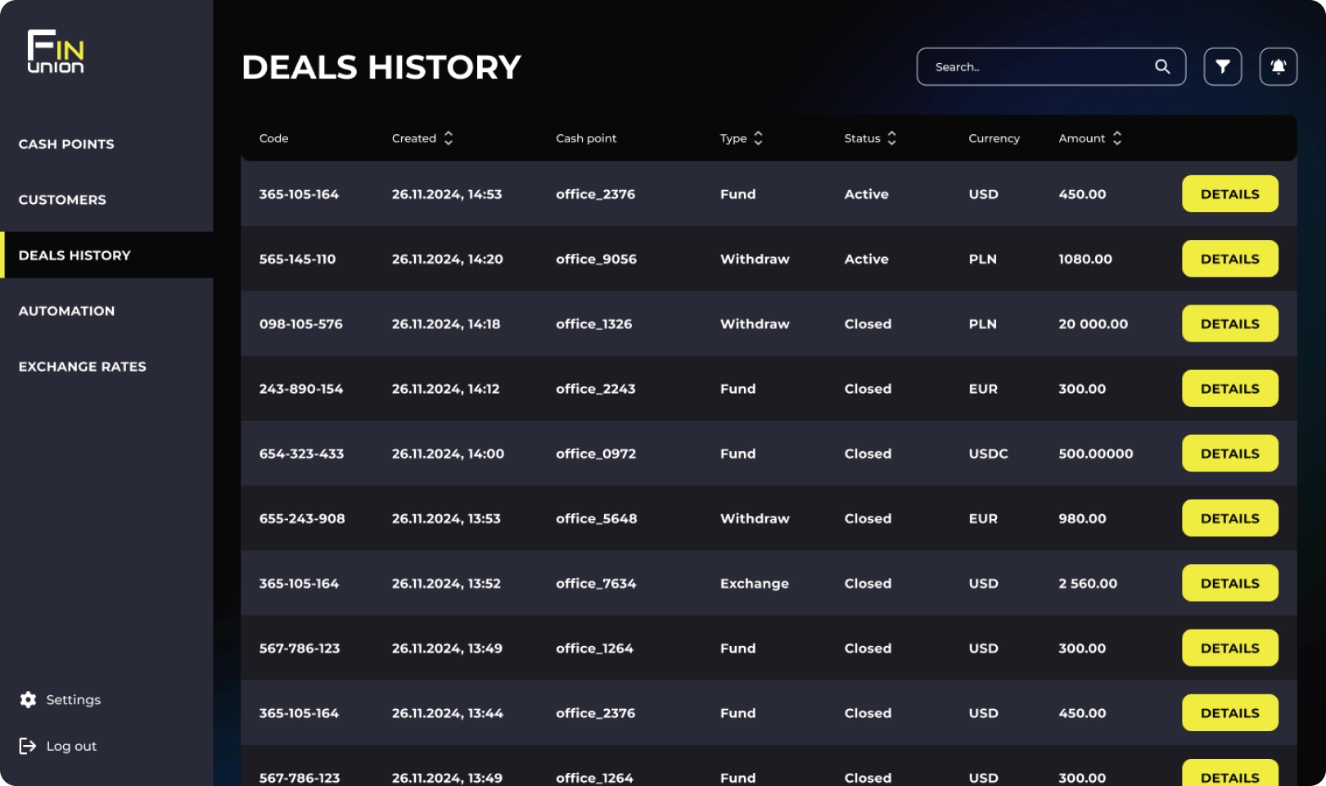Open details of the office_1326 withdraw deal
Viewport: 1326px width, 786px height.
[1229, 323]
